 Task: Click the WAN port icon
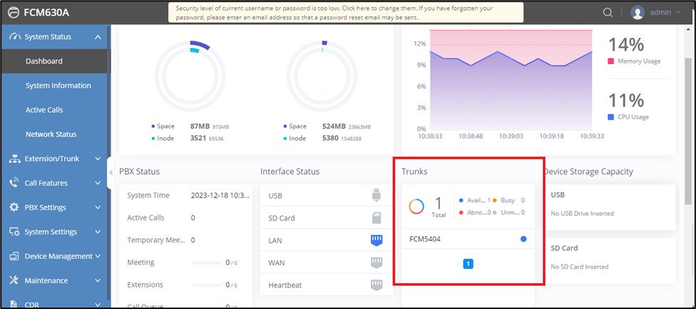(x=377, y=263)
